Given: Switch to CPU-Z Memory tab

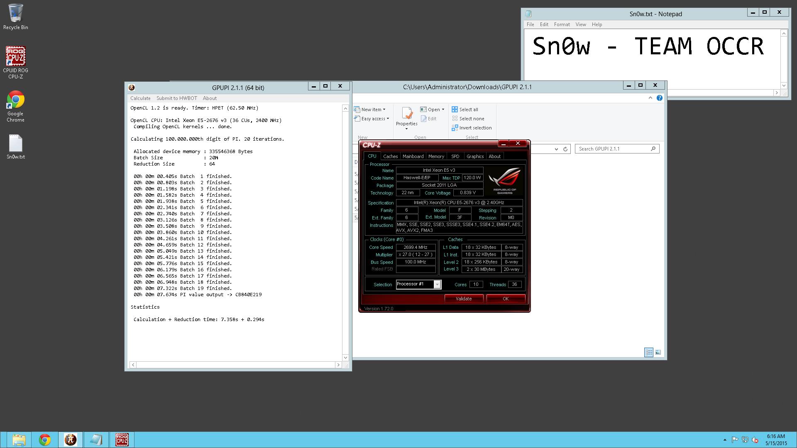Looking at the screenshot, I should (436, 156).
